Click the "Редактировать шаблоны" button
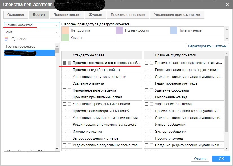This screenshot has height=166, width=233. pyautogui.click(x=207, y=46)
